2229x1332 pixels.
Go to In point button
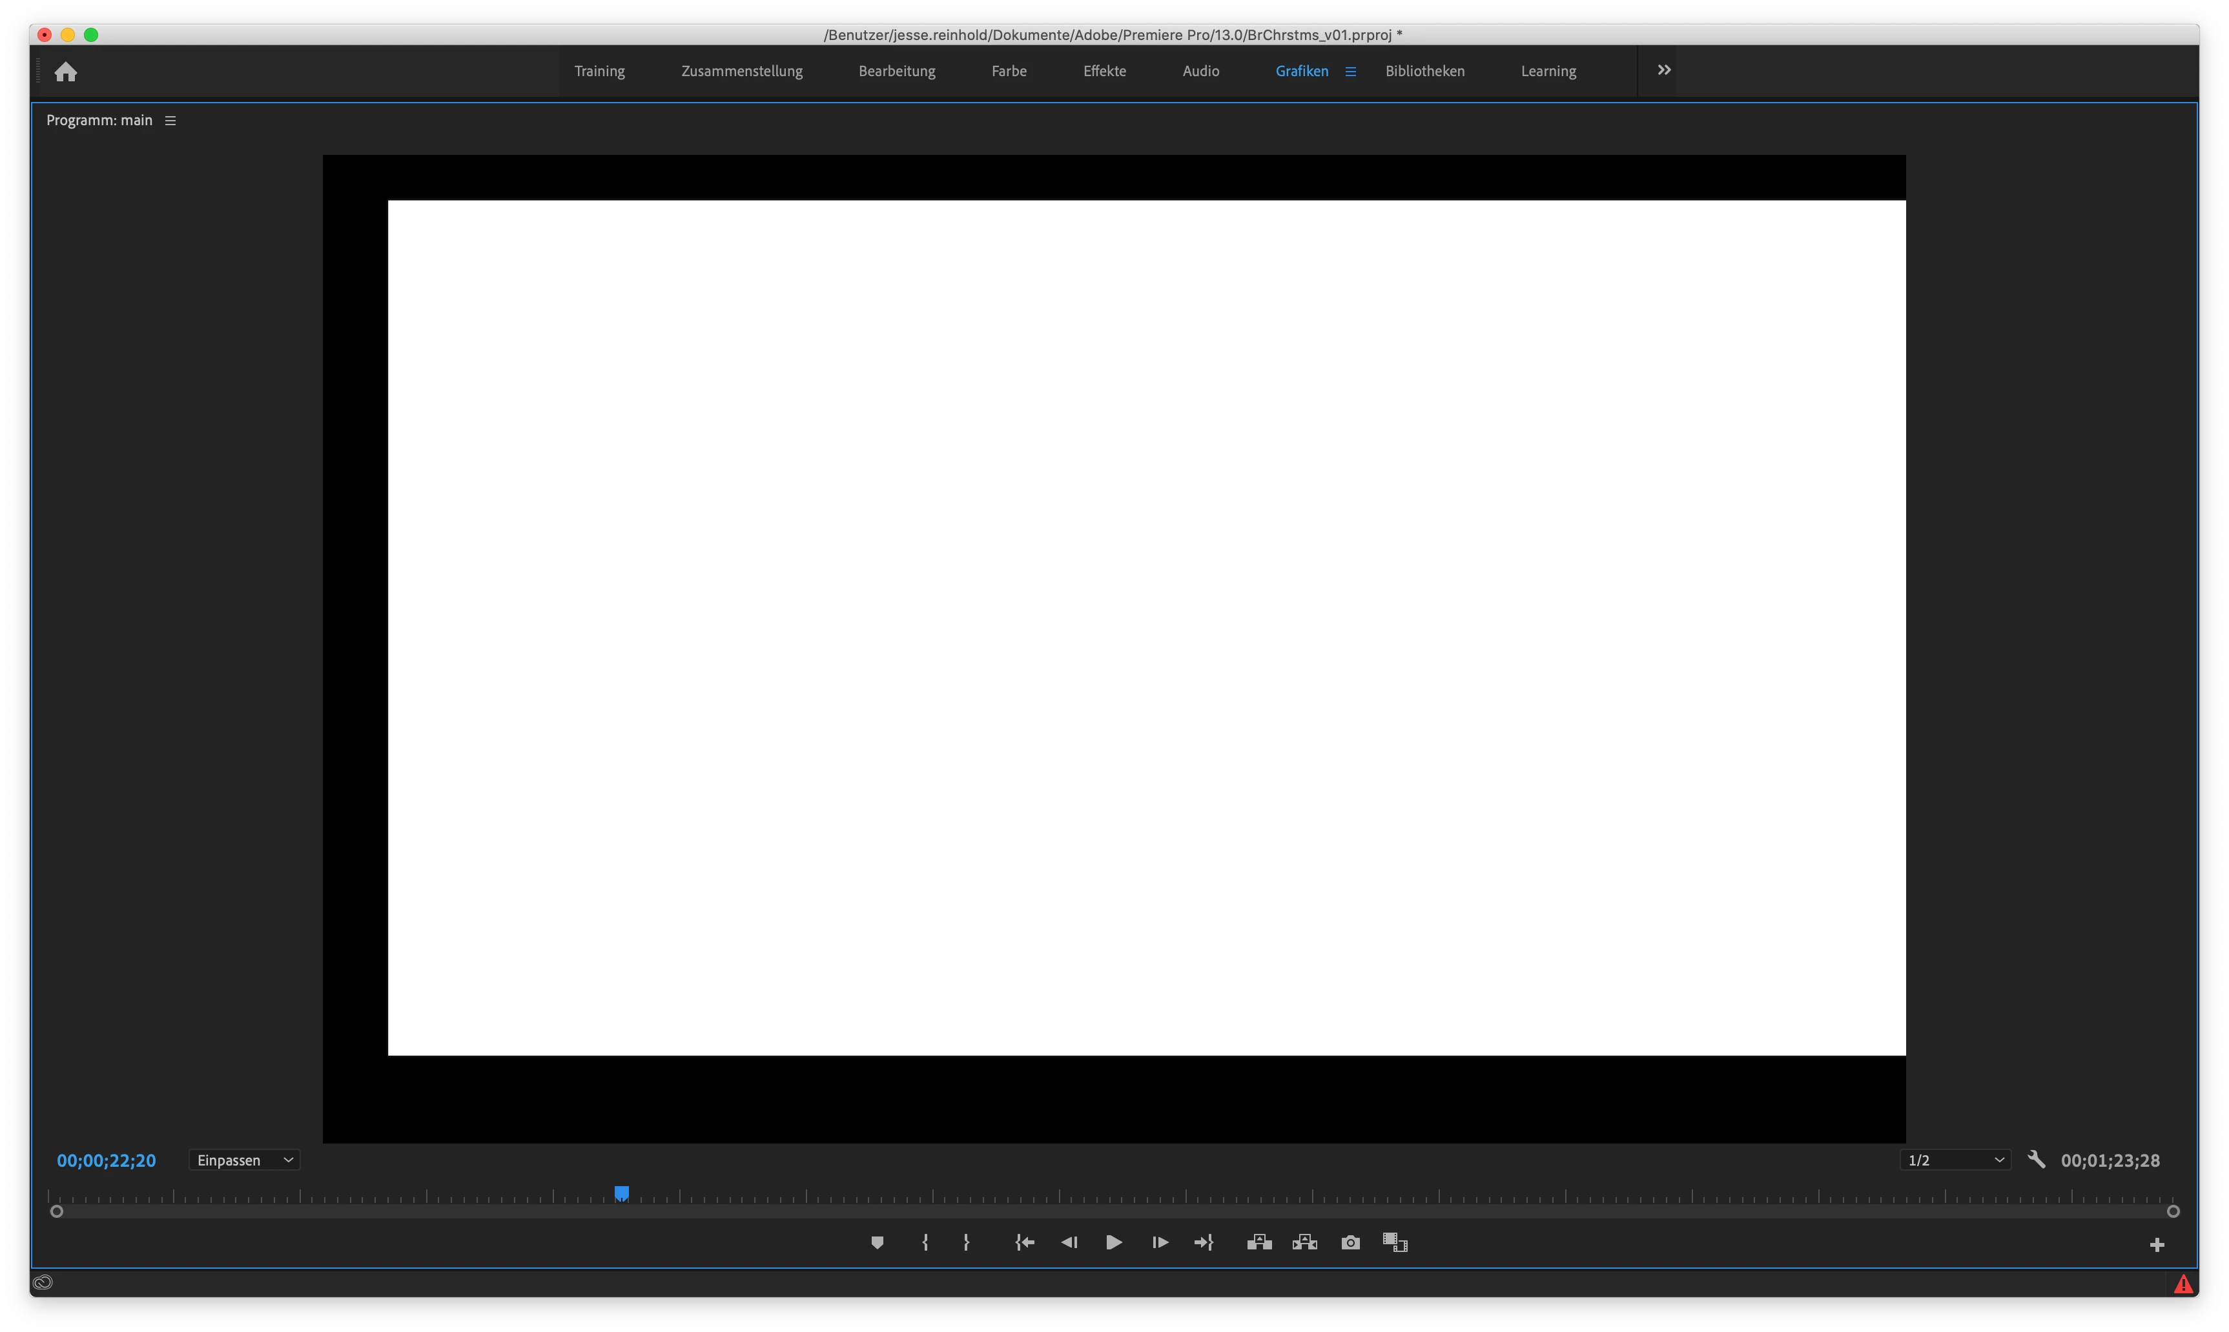(x=1025, y=1242)
